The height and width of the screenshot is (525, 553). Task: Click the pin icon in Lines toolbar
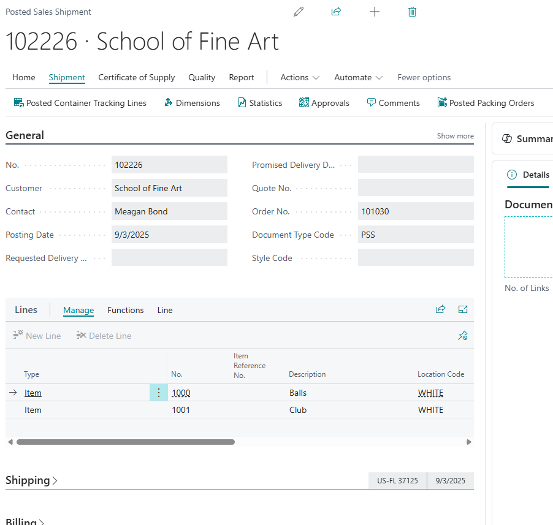[463, 336]
